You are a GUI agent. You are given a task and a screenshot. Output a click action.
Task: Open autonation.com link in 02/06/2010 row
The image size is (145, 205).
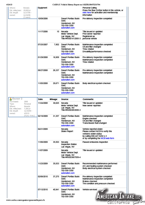pos(68,186)
